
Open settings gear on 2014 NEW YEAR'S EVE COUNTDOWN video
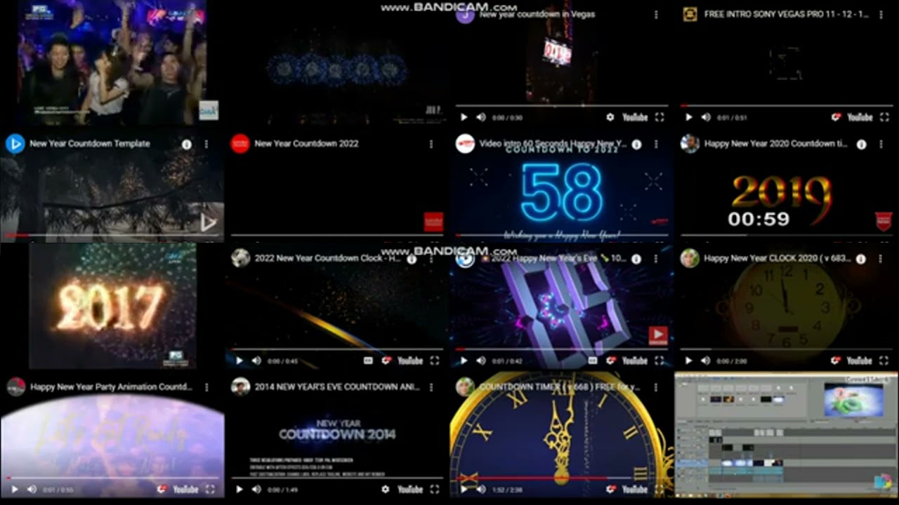[385, 489]
